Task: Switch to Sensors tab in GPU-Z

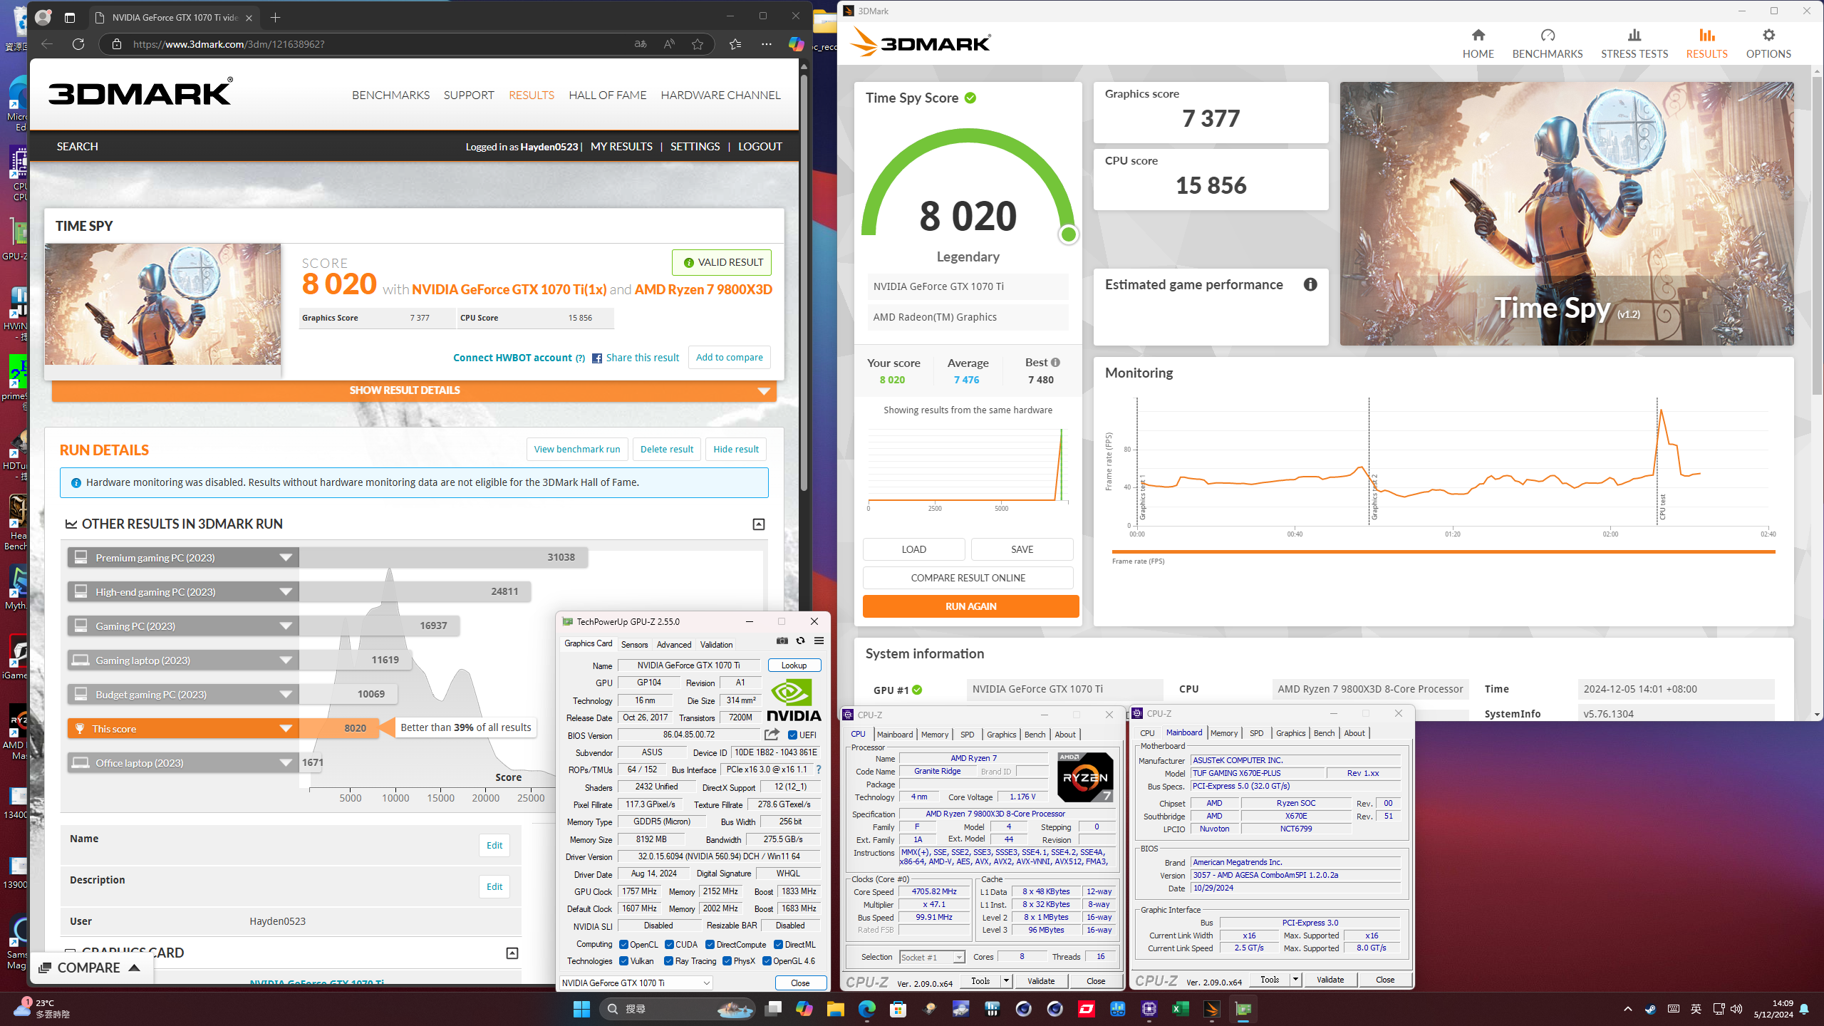Action: coord(634,645)
